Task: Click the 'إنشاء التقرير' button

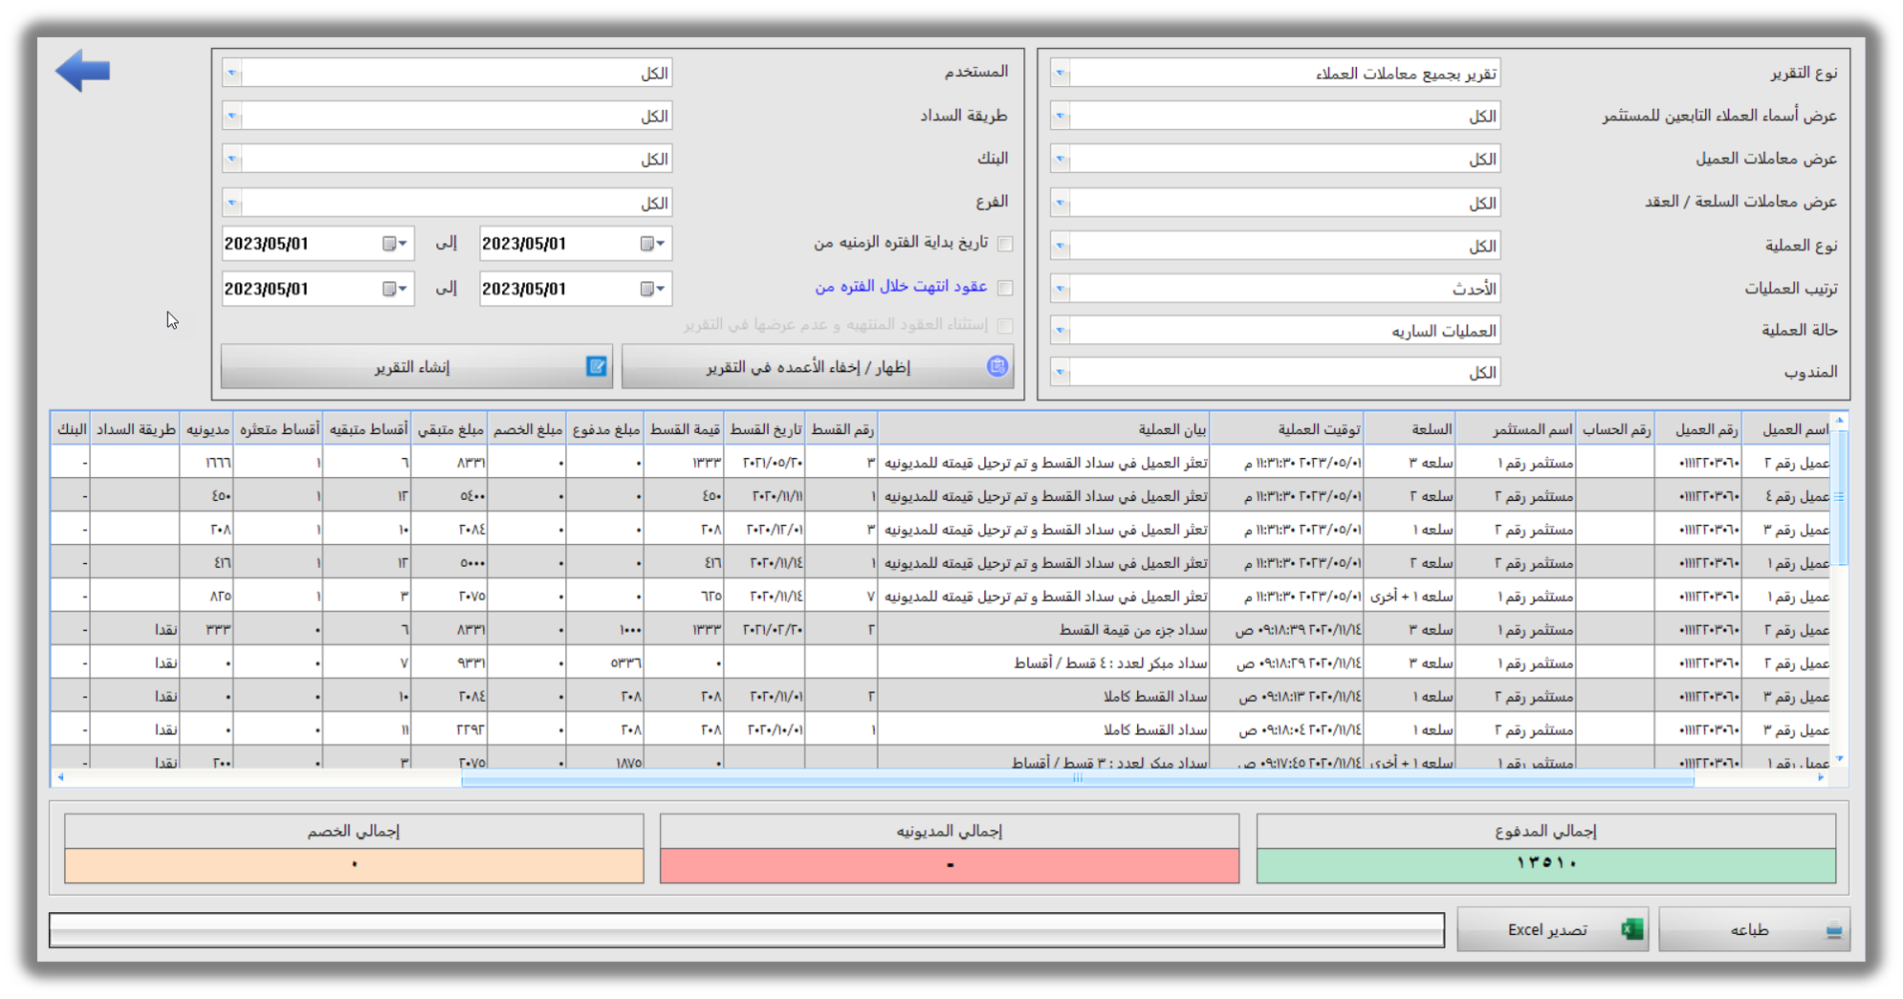Action: click(x=417, y=367)
